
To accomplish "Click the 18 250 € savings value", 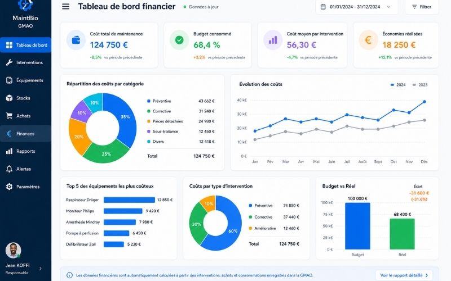I will (x=399, y=45).
